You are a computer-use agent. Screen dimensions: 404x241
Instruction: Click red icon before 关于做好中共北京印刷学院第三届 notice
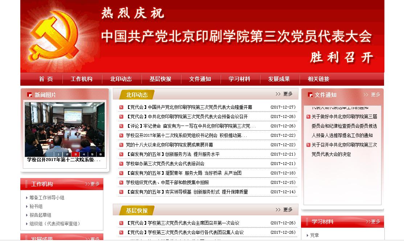tap(308, 117)
